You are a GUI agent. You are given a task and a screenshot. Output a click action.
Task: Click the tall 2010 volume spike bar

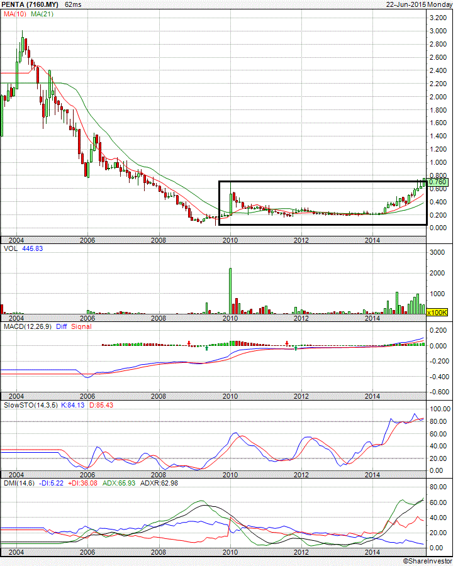pos(230,291)
